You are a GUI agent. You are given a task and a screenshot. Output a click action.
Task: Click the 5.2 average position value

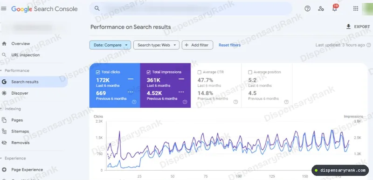pos(252,80)
